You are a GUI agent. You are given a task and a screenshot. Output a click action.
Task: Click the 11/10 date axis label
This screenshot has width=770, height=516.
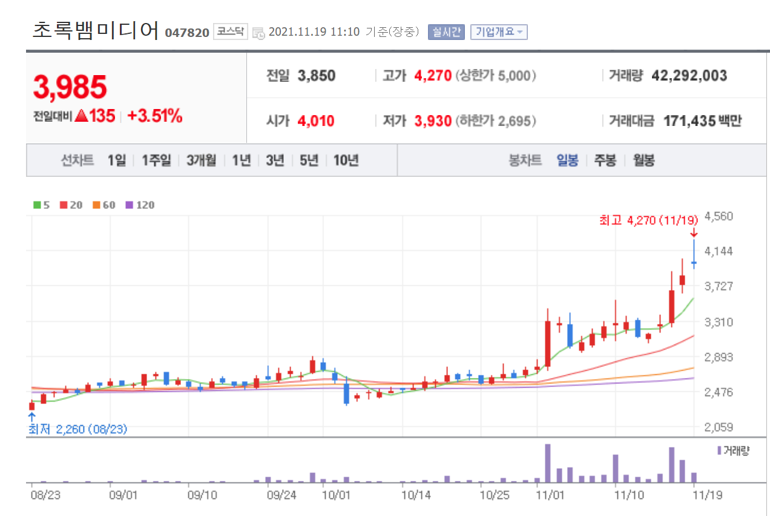tap(629, 495)
